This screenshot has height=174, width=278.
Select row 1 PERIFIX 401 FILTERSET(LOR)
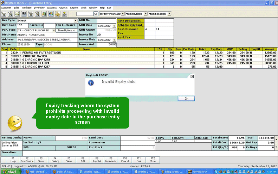click(x=139, y=52)
